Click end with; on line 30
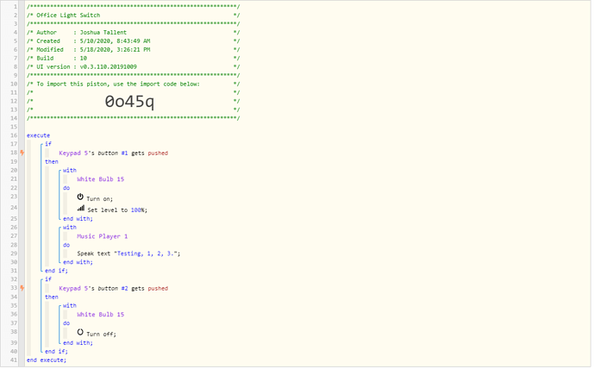This screenshot has width=595, height=369. 78,262
